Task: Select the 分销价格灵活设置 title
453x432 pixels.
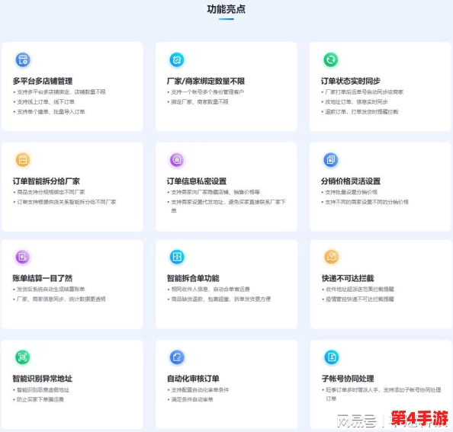Action: [351, 181]
